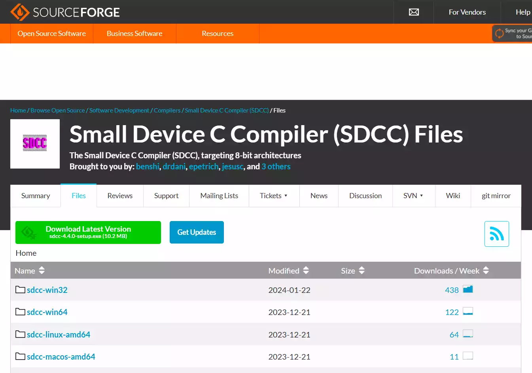The height and width of the screenshot is (373, 532).
Task: View download stats chart for sdcc-linux-amd64
Action: pos(468,334)
